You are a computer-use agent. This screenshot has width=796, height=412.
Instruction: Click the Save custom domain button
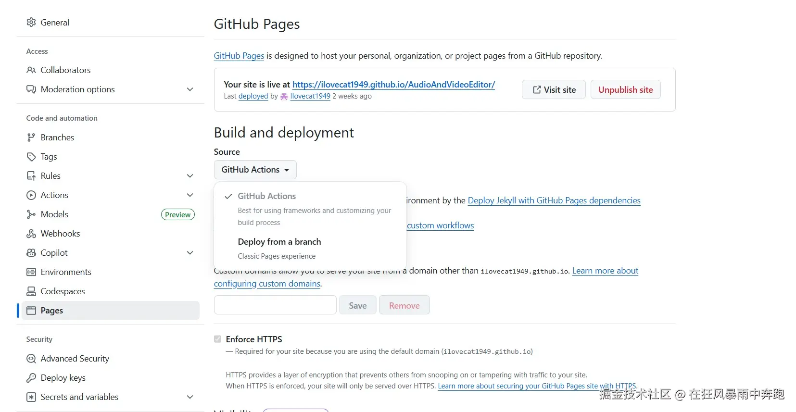pyautogui.click(x=357, y=305)
